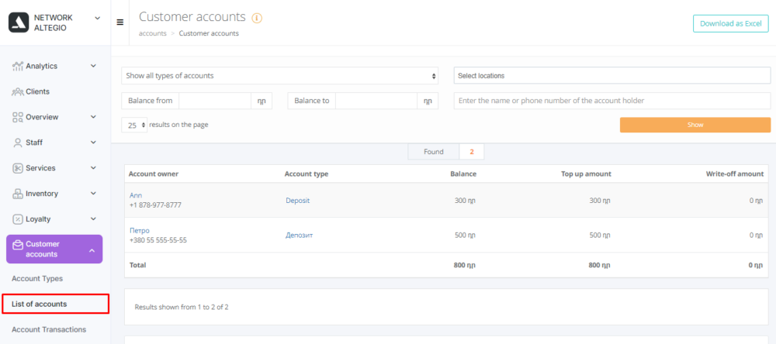Click the info icon beside Customer accounts title
Screen dimensions: 776x344
coord(257,18)
